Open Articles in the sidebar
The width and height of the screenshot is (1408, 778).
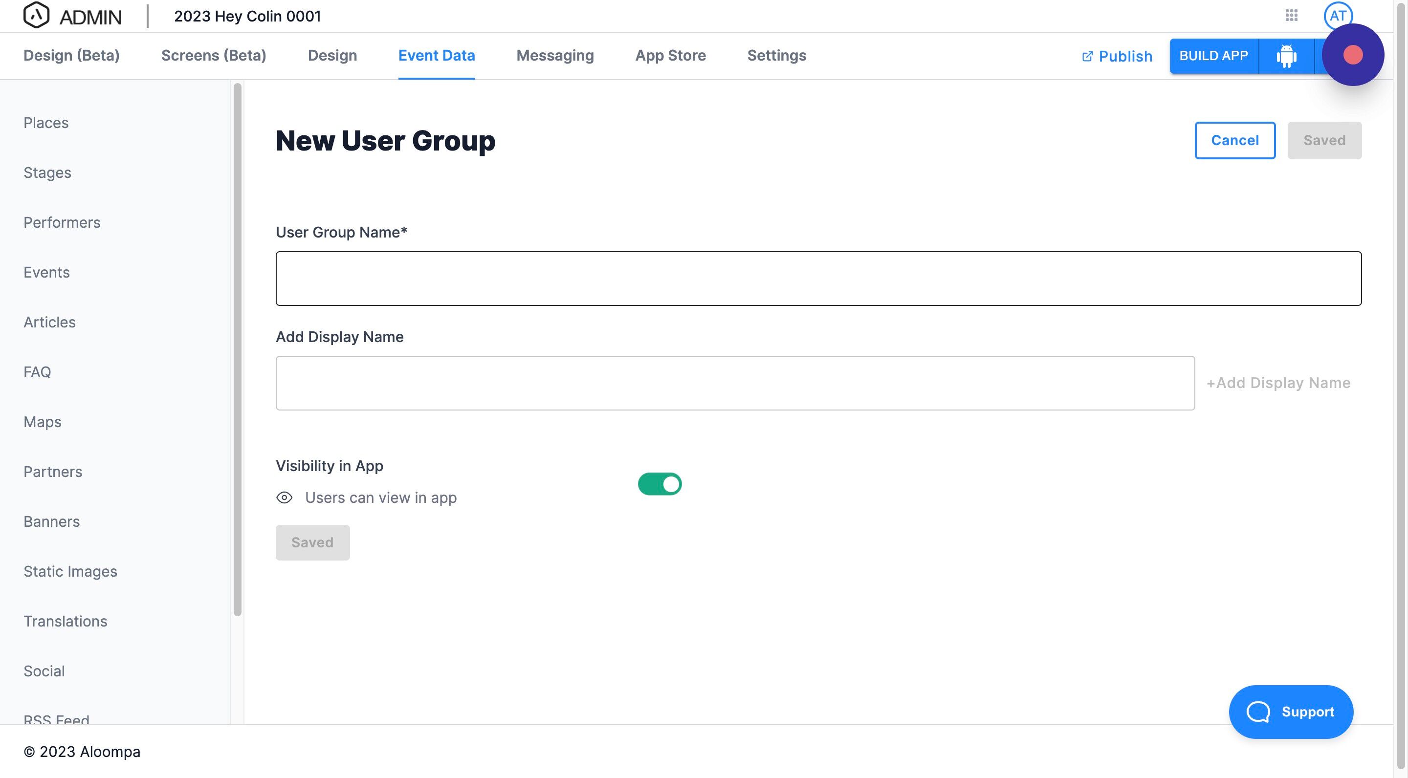coord(50,322)
